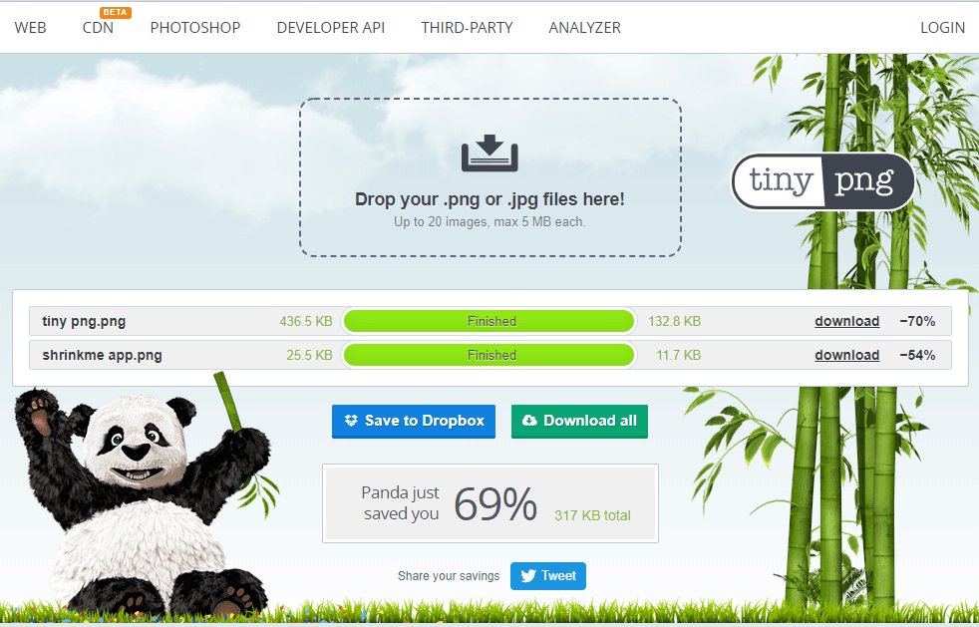Click the 'Panda just saved you' text

tap(401, 503)
